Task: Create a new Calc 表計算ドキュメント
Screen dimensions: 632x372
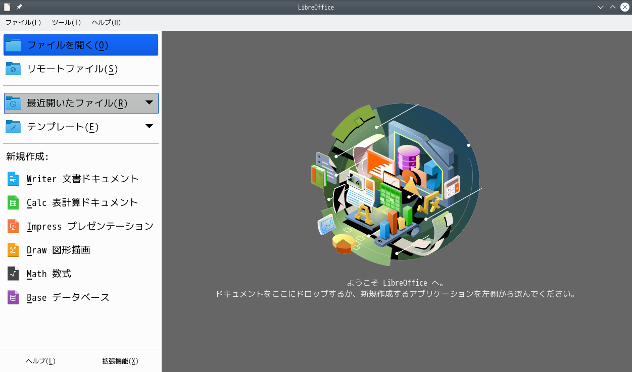Action: 81,202
